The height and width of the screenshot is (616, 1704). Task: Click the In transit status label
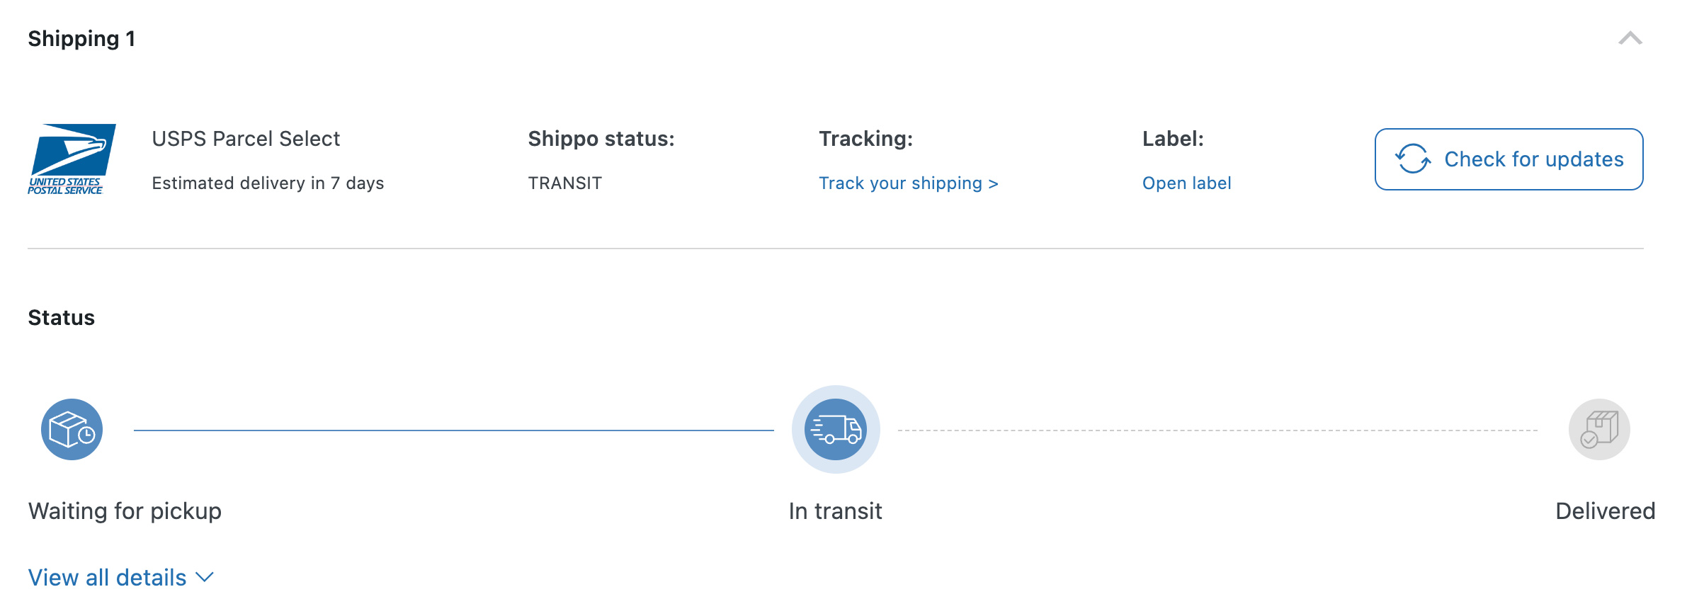point(836,511)
